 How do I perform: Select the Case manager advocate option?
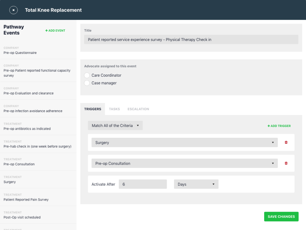coord(87,83)
